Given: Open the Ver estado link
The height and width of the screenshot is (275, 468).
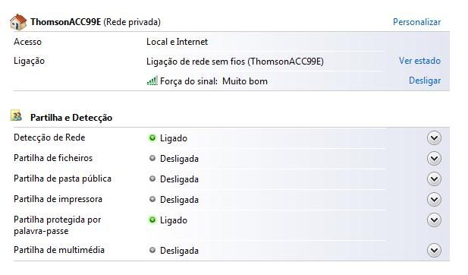Looking at the screenshot, I should coord(419,61).
